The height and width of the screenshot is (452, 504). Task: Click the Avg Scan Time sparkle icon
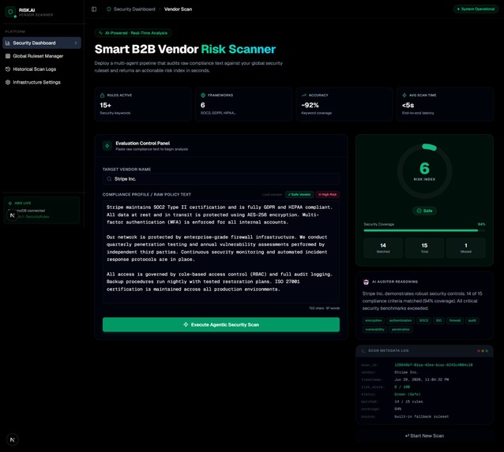[x=404, y=95]
